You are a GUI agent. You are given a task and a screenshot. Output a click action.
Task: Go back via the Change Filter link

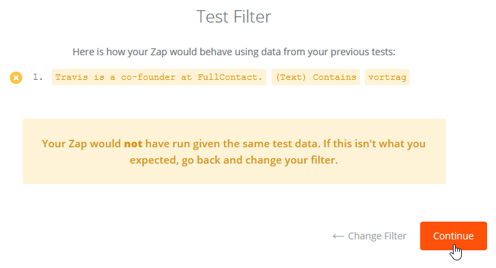(x=369, y=236)
